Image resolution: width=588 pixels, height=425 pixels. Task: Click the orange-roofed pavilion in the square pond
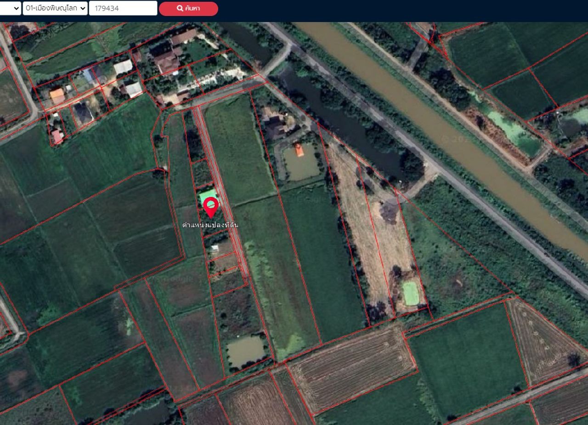299,150
